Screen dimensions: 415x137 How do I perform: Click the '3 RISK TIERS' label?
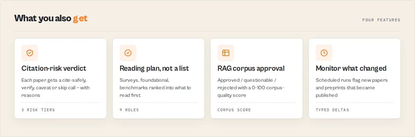[x=38, y=110]
